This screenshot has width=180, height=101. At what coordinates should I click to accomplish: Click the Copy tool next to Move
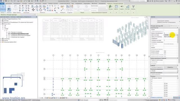tap(37, 10)
